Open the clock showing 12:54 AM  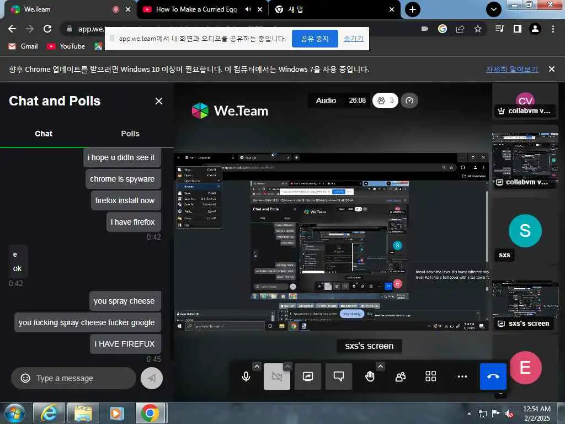(536, 414)
